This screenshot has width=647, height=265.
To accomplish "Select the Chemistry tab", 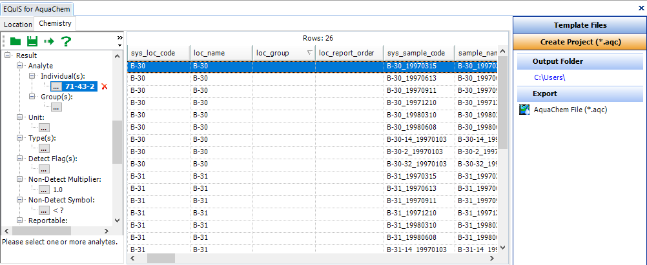I will click(x=55, y=24).
